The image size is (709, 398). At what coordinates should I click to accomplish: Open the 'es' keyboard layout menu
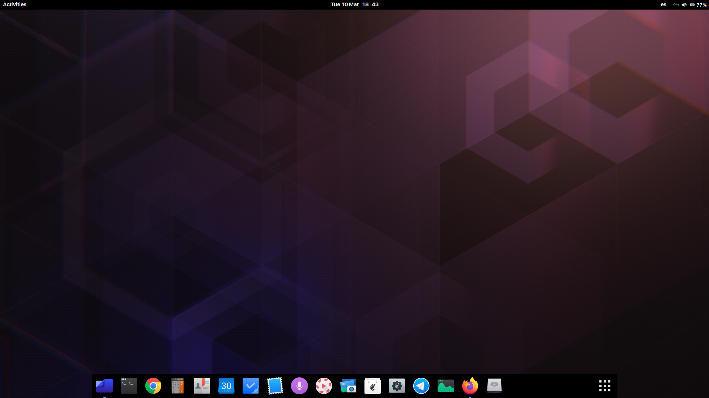pyautogui.click(x=663, y=5)
